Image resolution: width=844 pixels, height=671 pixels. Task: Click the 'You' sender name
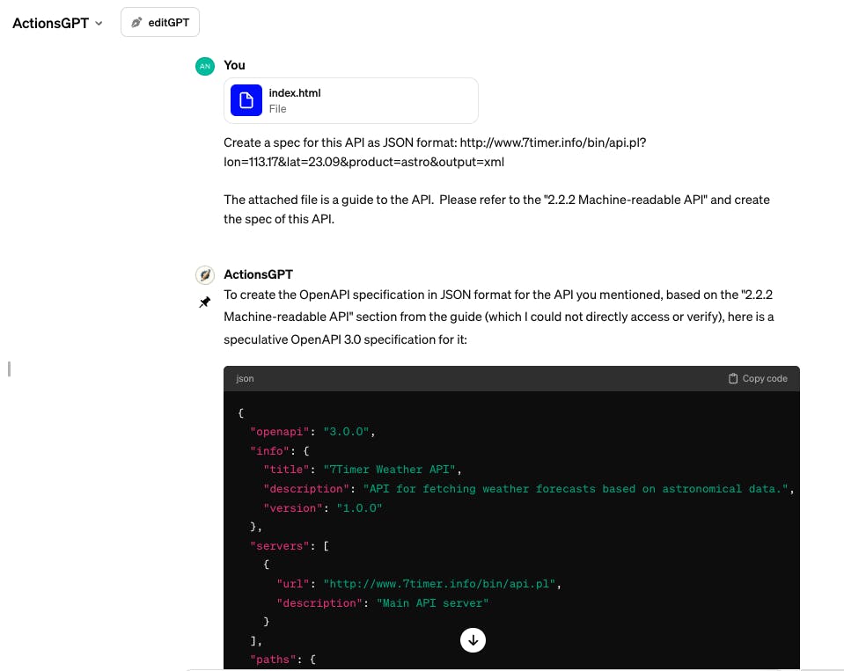[x=234, y=65]
